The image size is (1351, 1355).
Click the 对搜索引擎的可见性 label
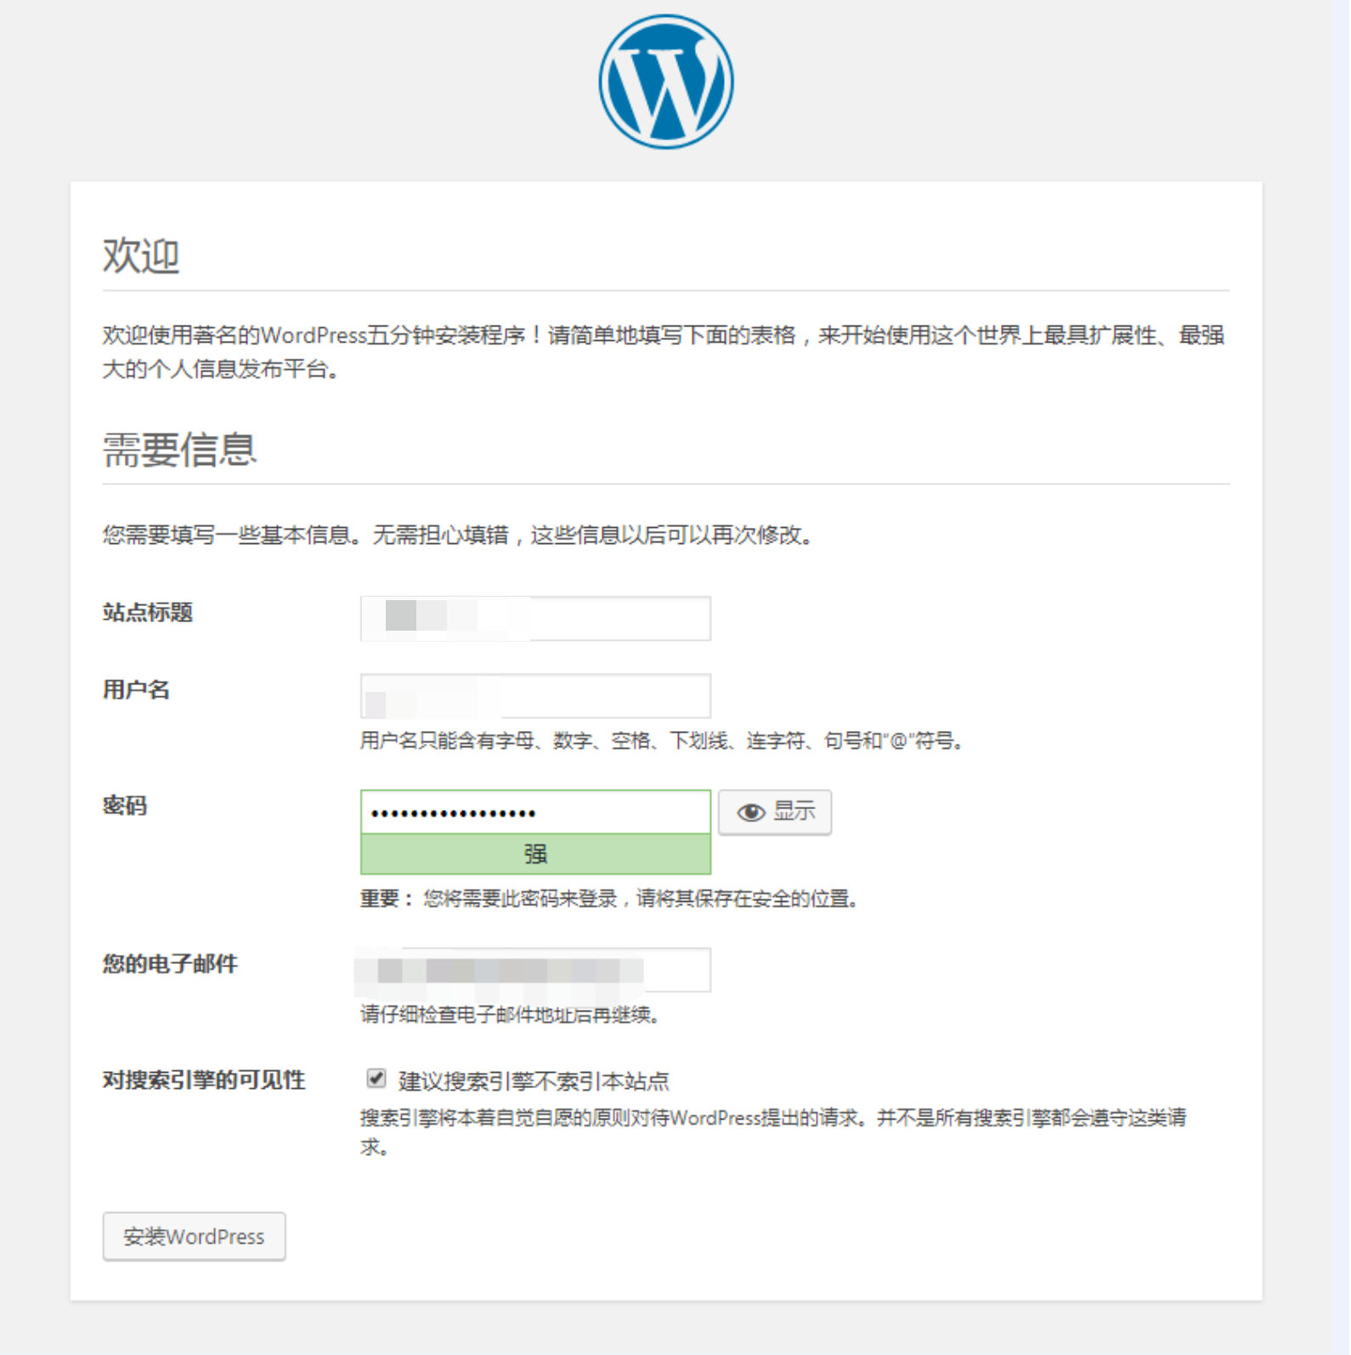coord(204,1080)
